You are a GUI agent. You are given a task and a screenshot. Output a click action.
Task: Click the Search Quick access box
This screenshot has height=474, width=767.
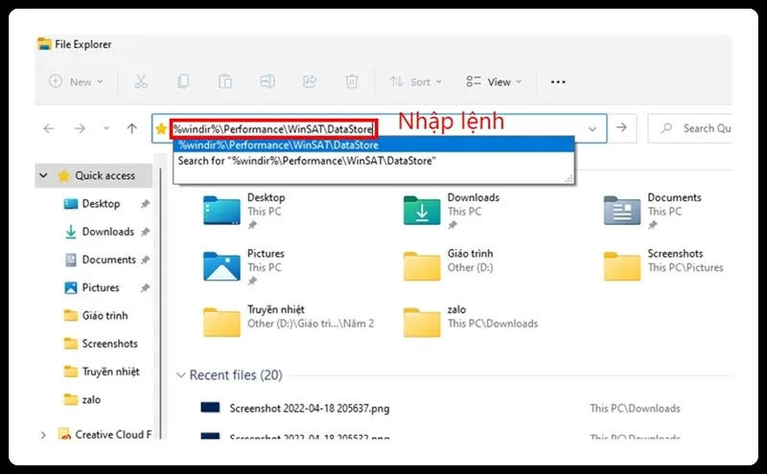tap(689, 128)
